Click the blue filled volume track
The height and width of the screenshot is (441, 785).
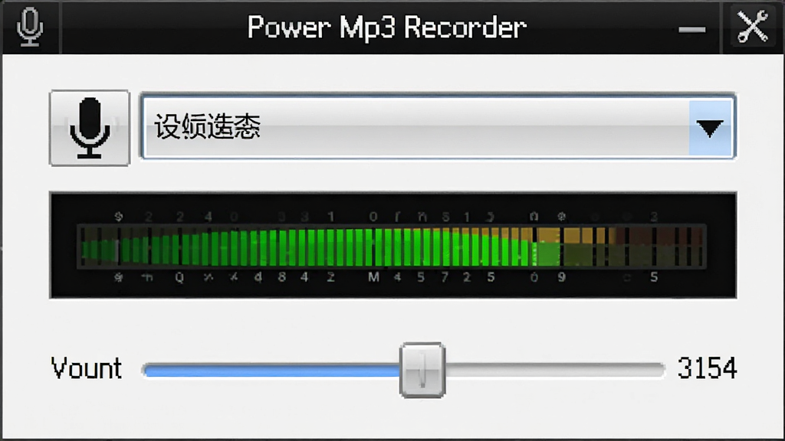click(271, 370)
